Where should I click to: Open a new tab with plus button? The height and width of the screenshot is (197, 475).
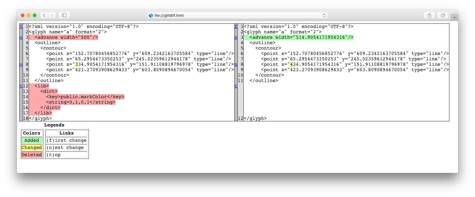(455, 17)
